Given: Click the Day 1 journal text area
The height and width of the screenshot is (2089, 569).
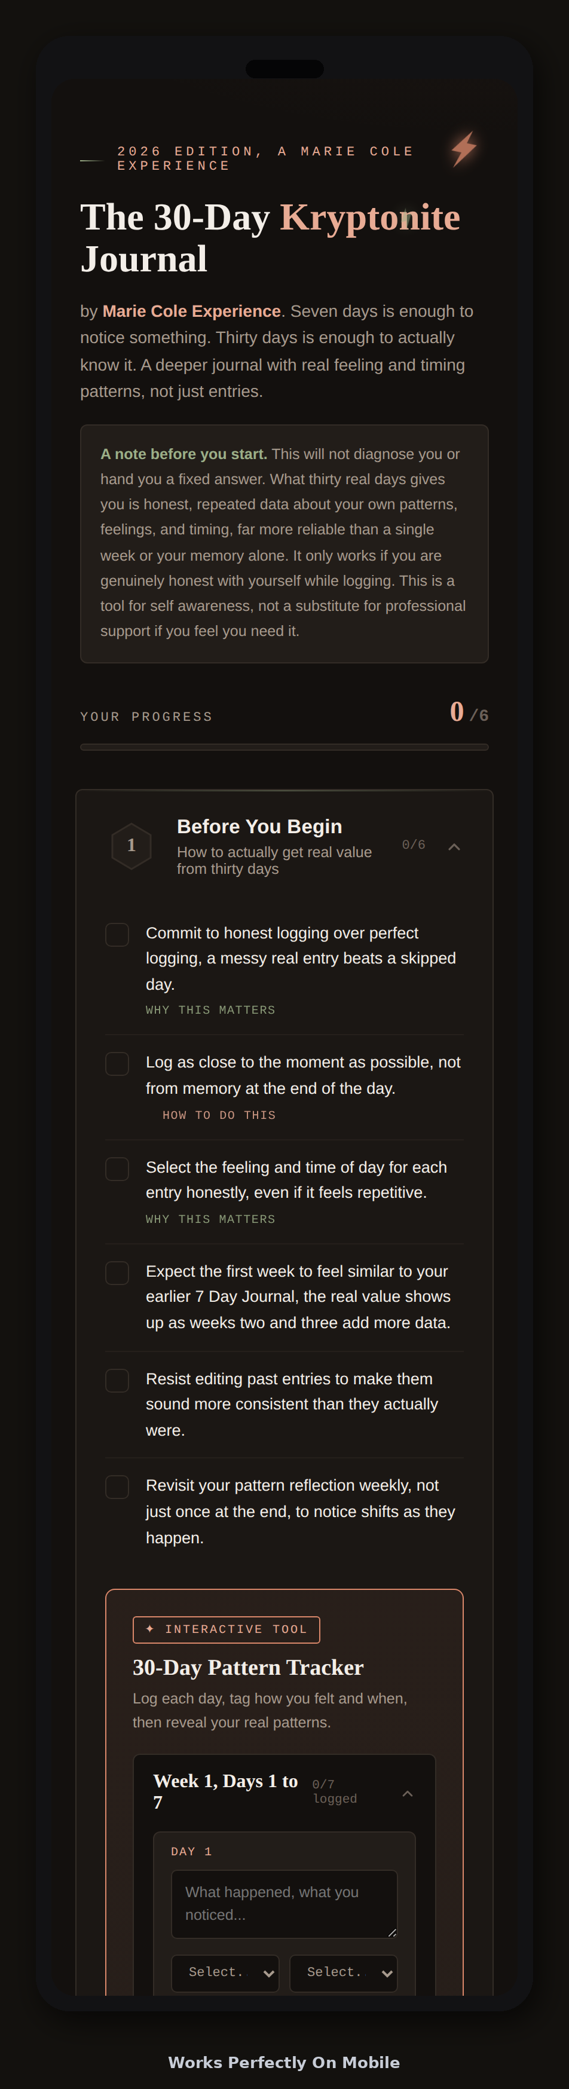Looking at the screenshot, I should point(284,1903).
